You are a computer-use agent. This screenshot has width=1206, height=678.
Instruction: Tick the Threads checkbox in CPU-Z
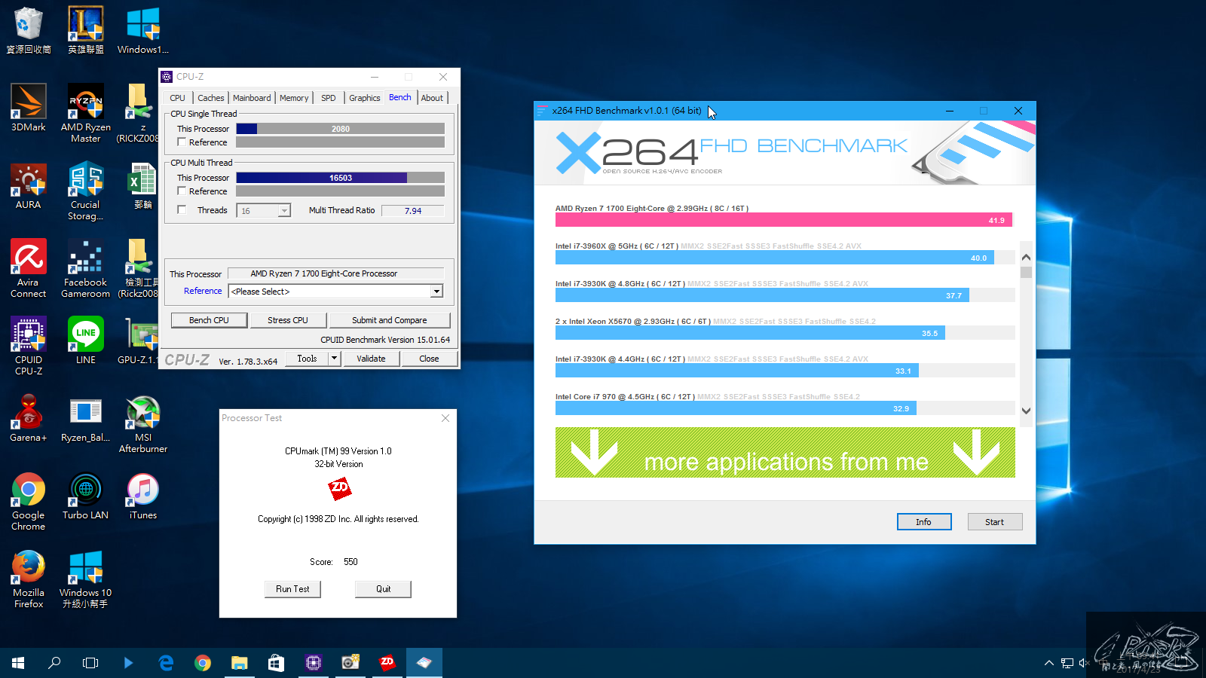pos(182,210)
